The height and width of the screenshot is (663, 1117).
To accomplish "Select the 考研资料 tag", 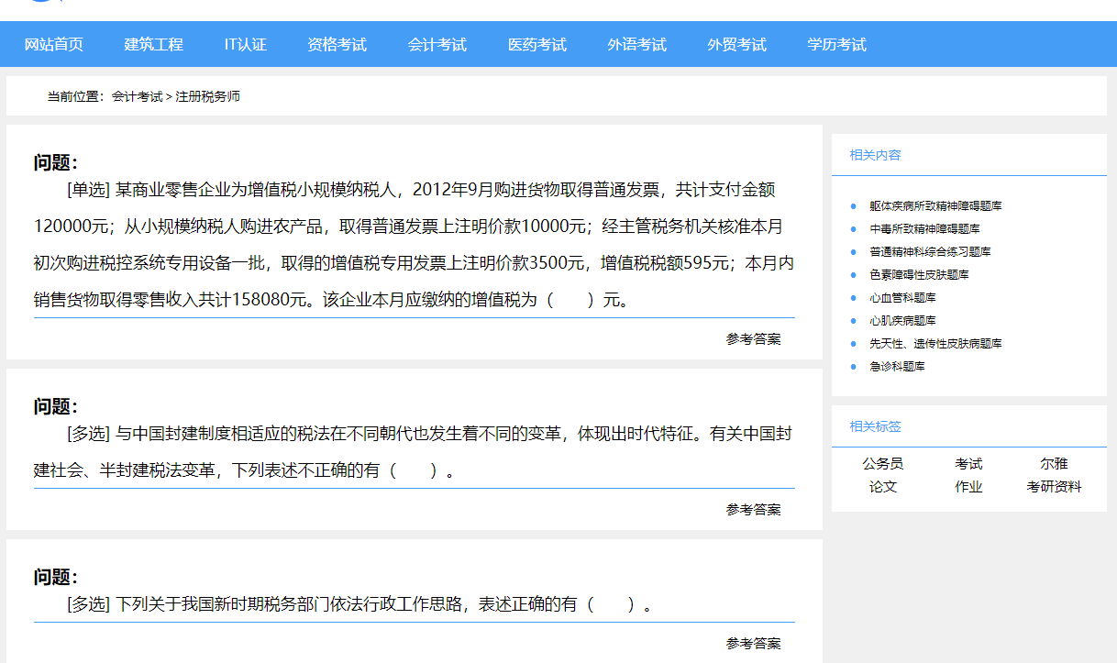I will (x=1055, y=487).
